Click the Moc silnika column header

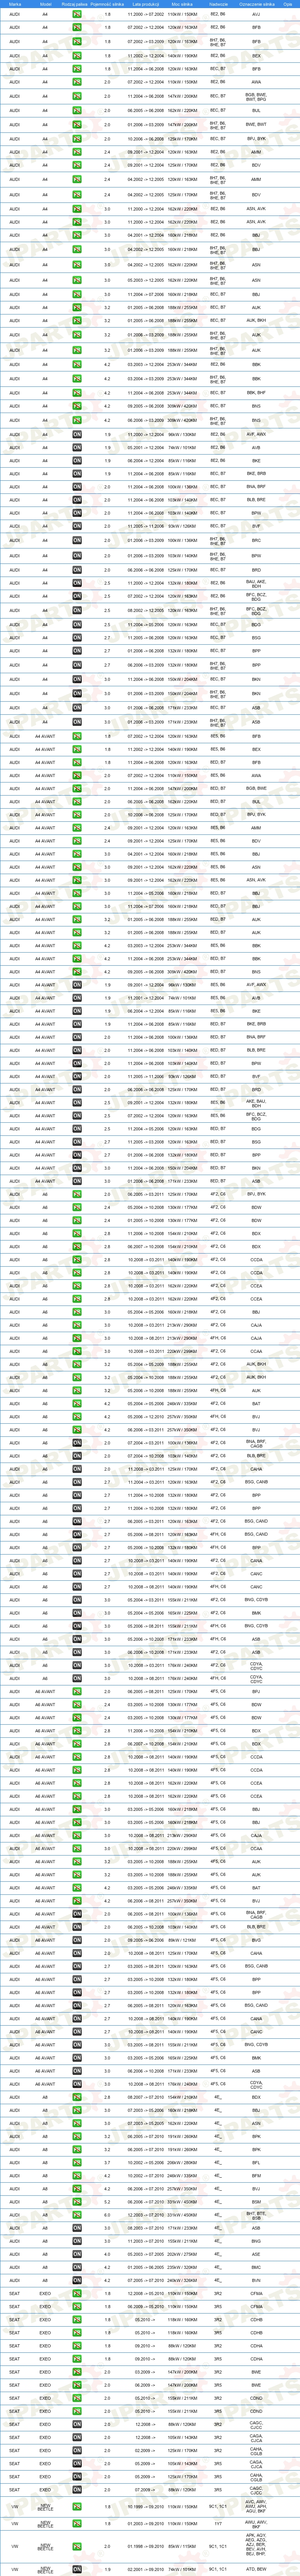tap(182, 4)
